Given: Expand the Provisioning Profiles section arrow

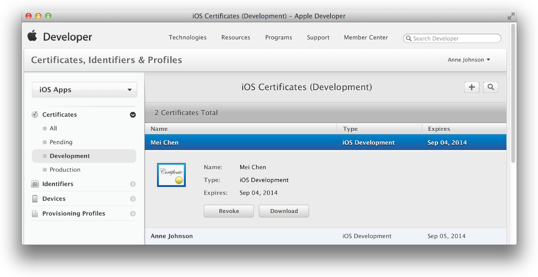Looking at the screenshot, I should [133, 213].
